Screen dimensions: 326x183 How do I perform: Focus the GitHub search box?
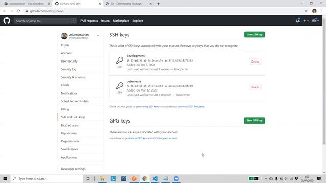(45, 21)
